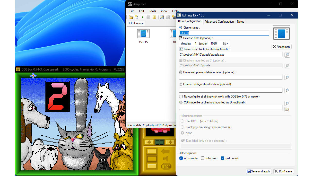Click the Executable path status bar in AmpShell
The image size is (313, 176).
tap(151, 125)
